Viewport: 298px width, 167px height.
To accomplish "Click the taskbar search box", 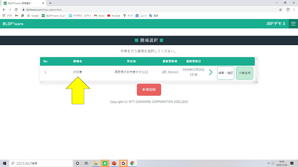I will click(x=41, y=163).
